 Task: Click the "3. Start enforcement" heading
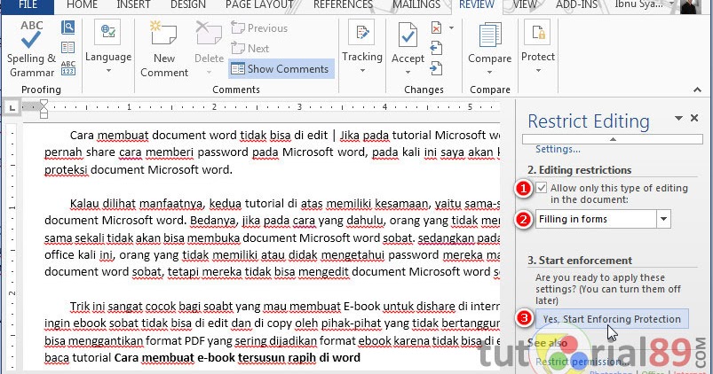pyautogui.click(x=580, y=261)
